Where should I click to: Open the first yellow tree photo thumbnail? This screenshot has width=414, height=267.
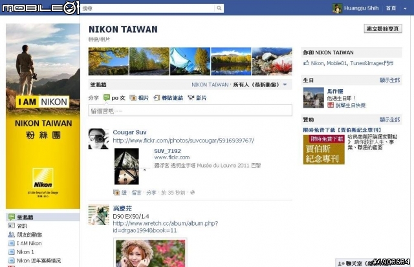click(x=109, y=61)
